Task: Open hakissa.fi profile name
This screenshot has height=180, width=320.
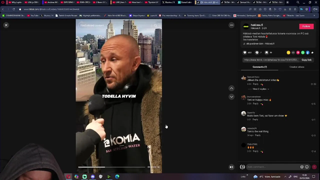Action: click(257, 25)
